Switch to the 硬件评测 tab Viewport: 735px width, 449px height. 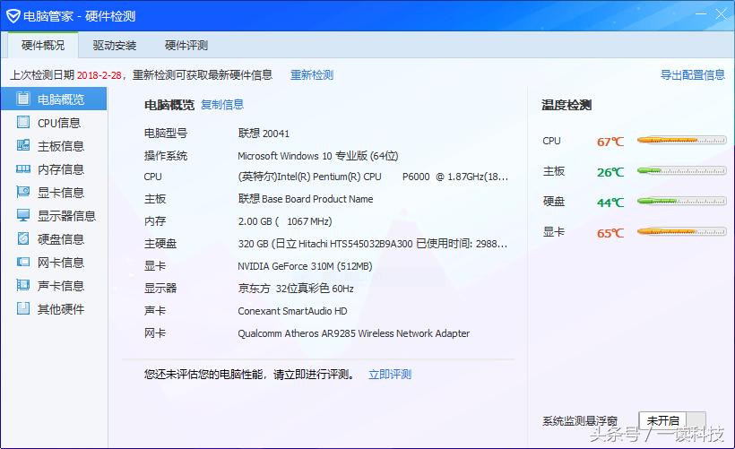coord(186,46)
